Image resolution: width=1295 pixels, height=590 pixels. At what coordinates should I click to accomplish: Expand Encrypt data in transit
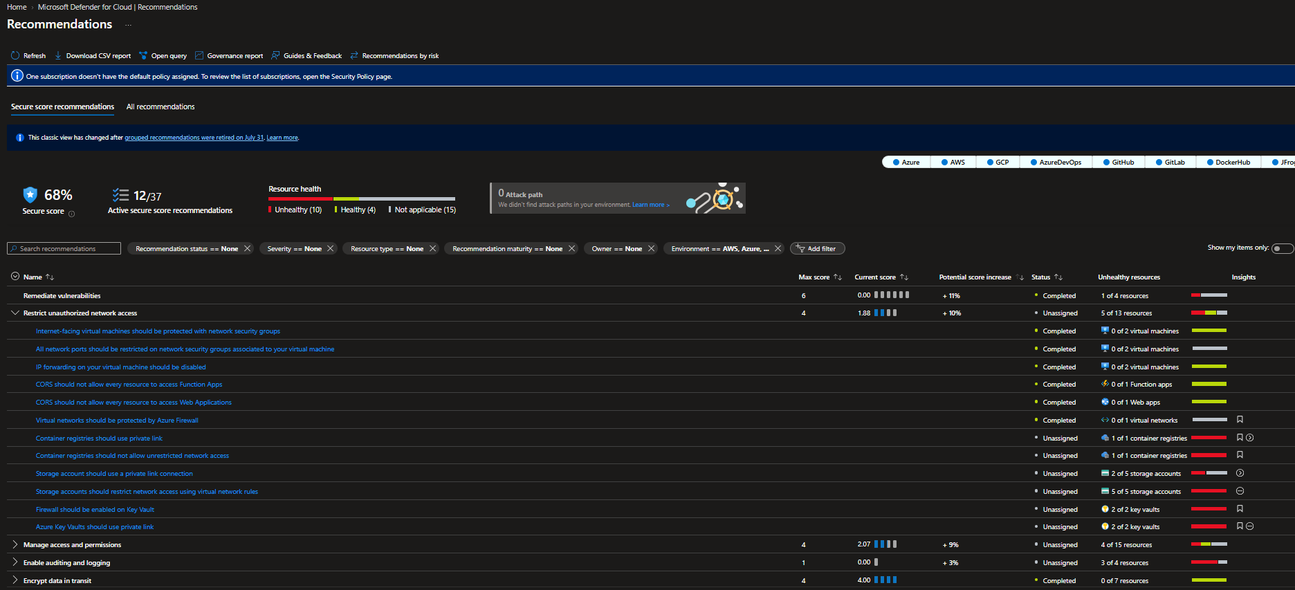[x=15, y=580]
